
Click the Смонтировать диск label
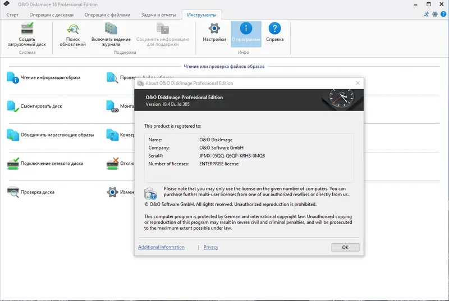(x=41, y=106)
